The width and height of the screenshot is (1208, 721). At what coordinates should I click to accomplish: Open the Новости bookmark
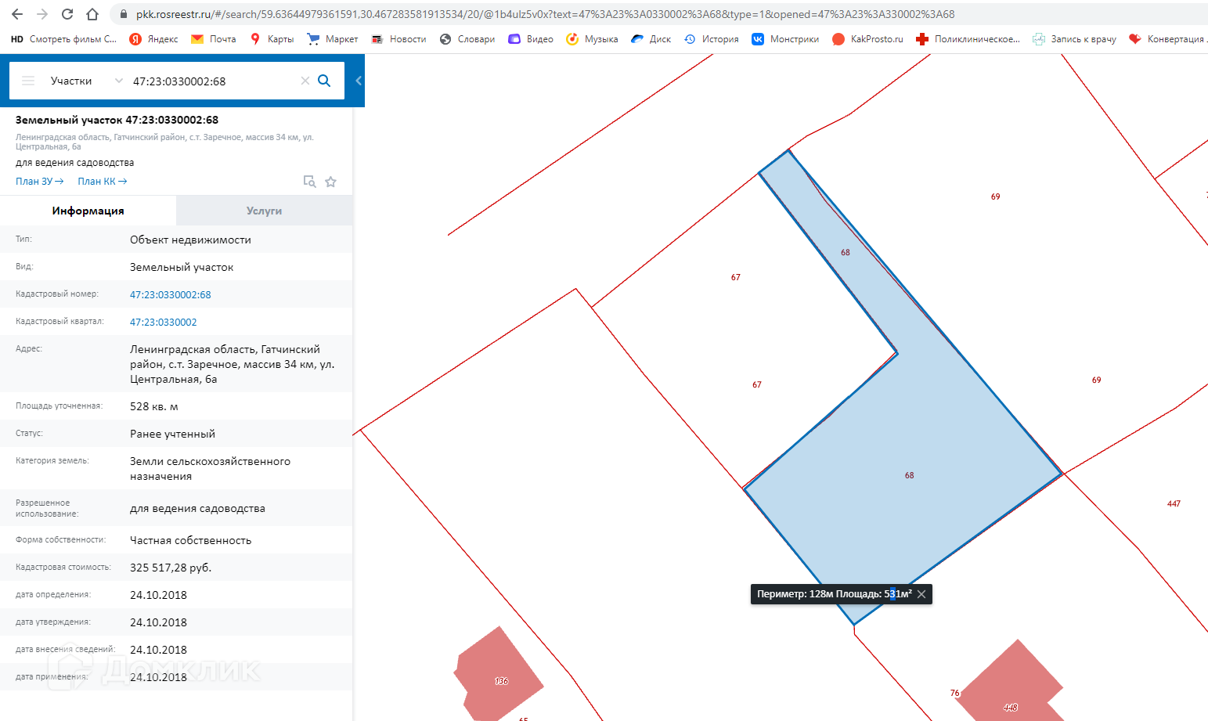tap(398, 38)
